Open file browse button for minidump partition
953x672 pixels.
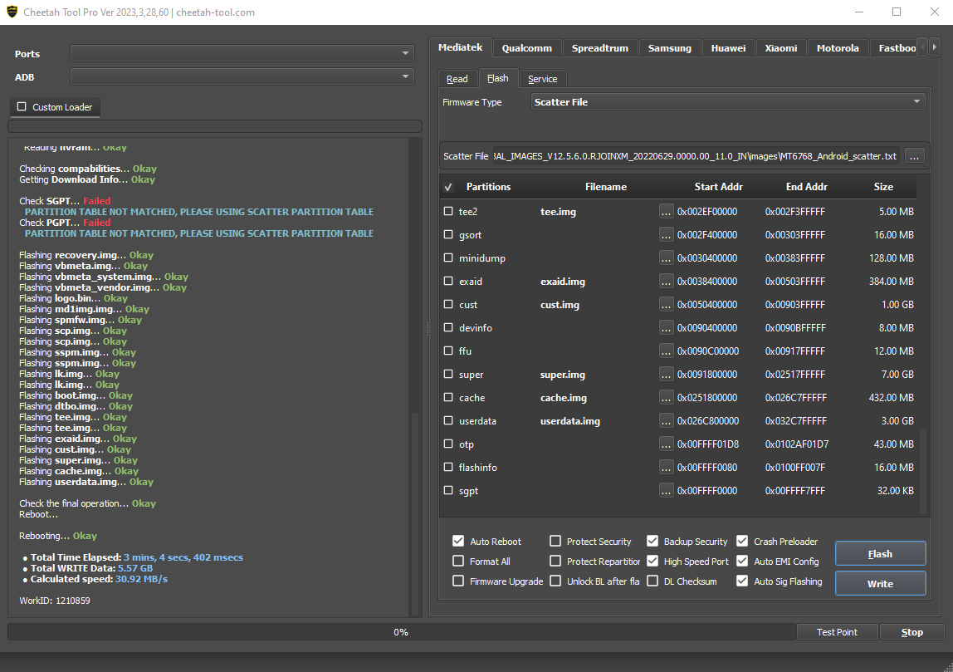point(666,258)
